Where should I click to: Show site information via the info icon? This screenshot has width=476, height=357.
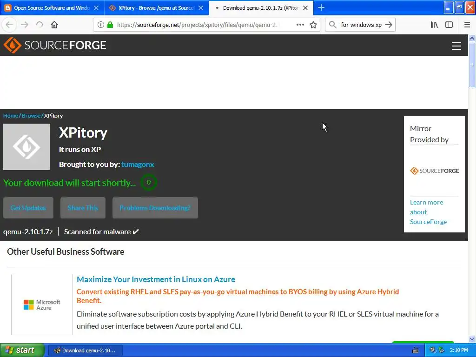coord(101,25)
